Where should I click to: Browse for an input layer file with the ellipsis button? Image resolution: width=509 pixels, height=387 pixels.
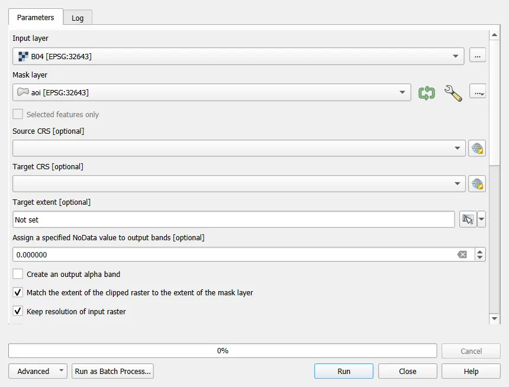[477, 56]
